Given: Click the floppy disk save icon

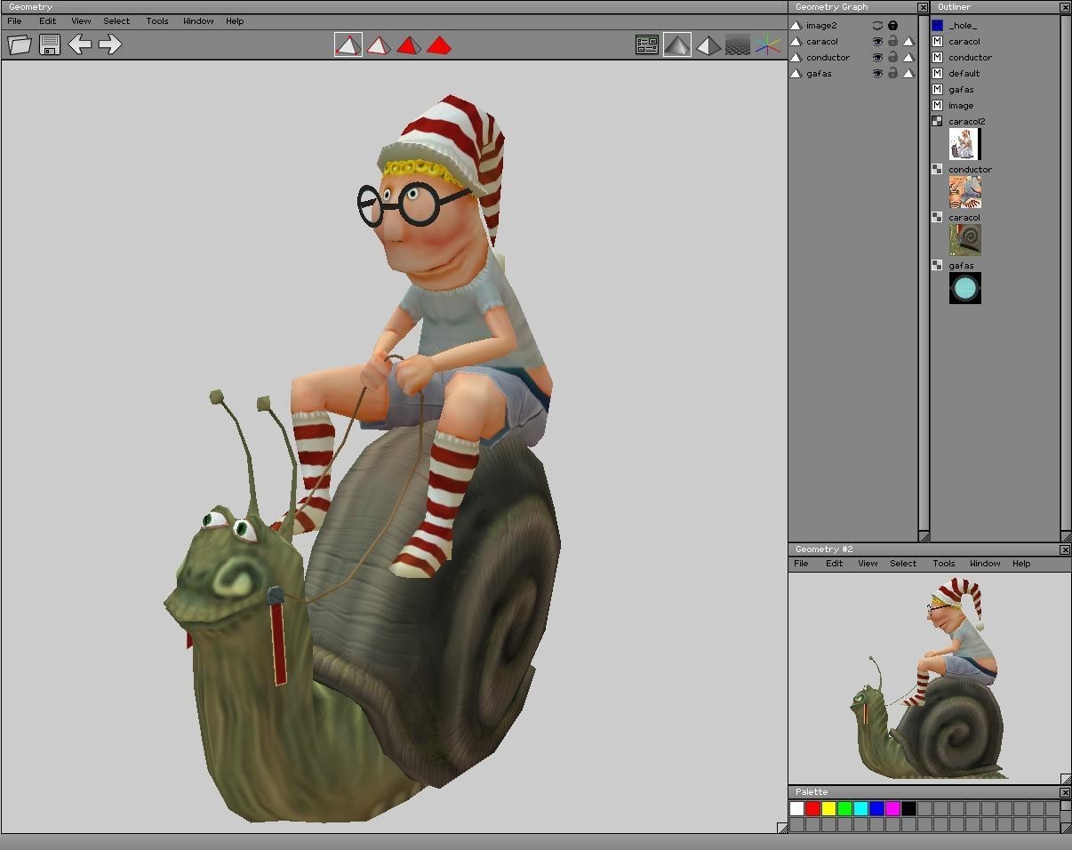Looking at the screenshot, I should (x=50, y=44).
